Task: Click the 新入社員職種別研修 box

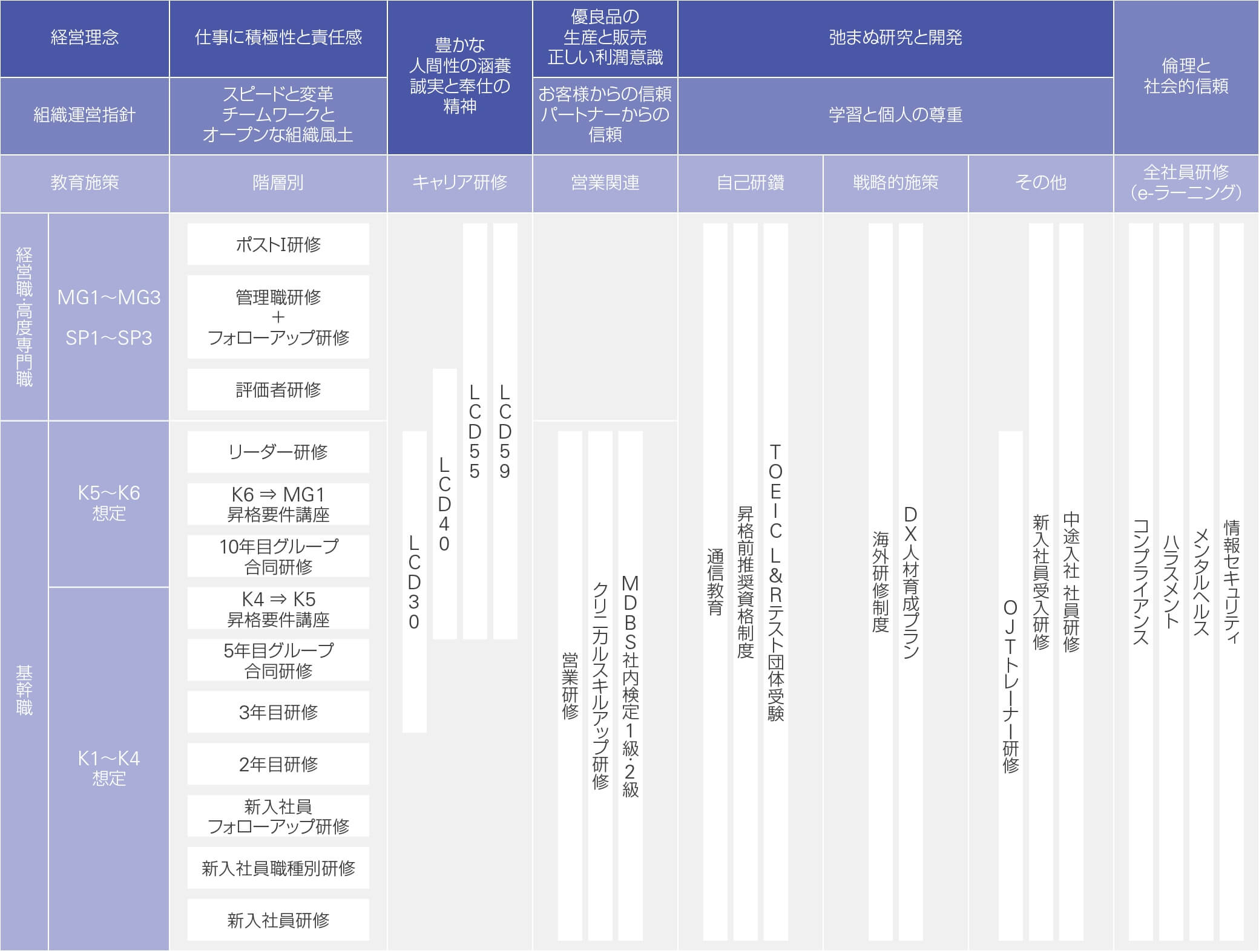Action: click(278, 868)
